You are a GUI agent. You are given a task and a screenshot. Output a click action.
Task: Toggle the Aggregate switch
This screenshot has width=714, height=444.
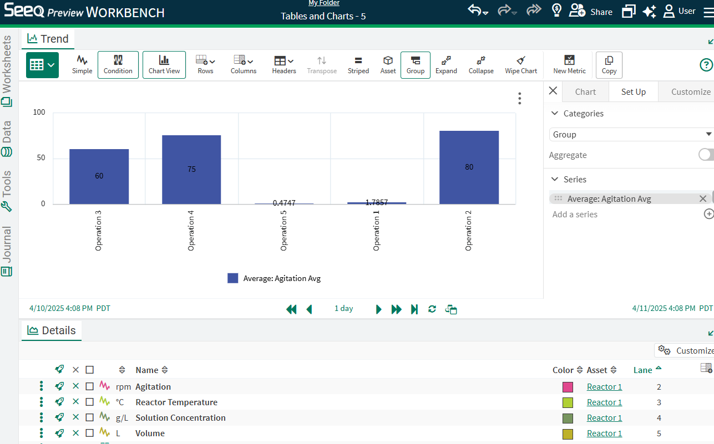[706, 155]
